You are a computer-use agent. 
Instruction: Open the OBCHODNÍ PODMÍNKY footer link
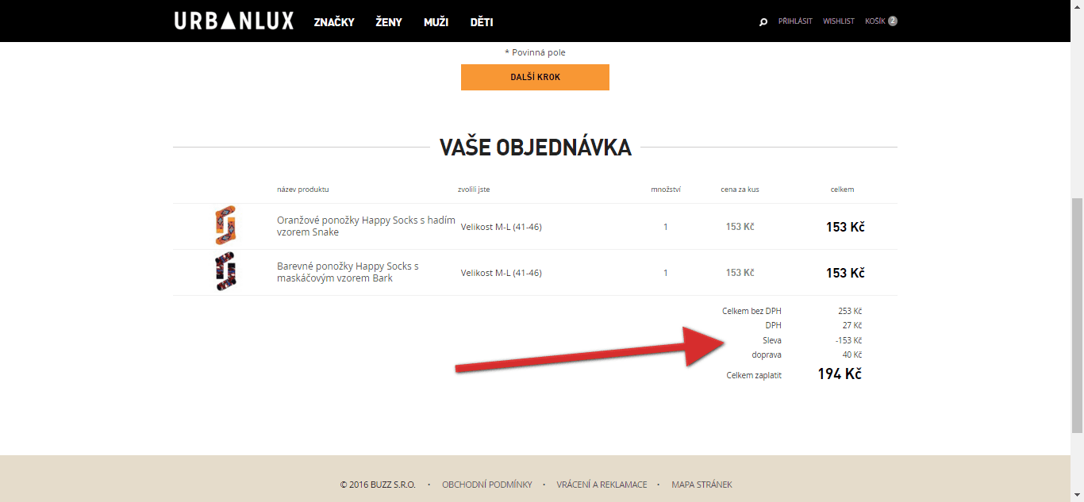coord(487,485)
